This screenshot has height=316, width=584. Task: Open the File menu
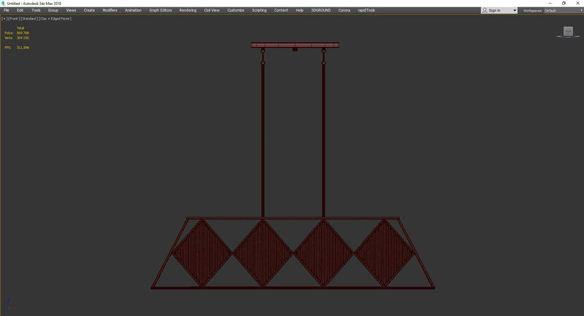click(x=7, y=10)
